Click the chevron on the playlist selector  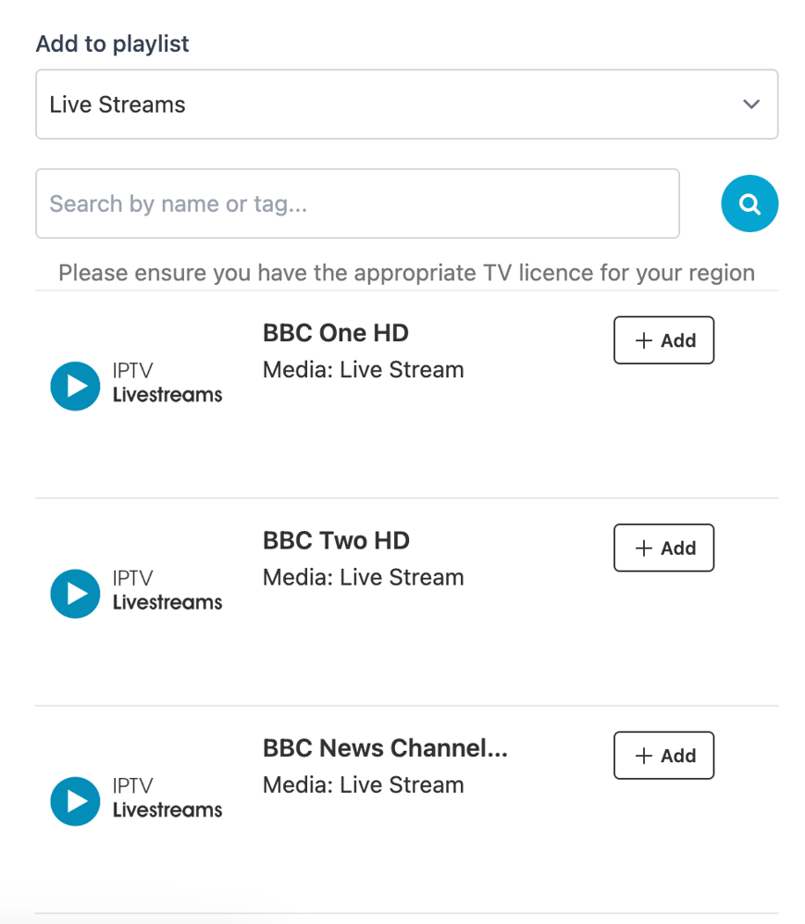click(x=751, y=105)
